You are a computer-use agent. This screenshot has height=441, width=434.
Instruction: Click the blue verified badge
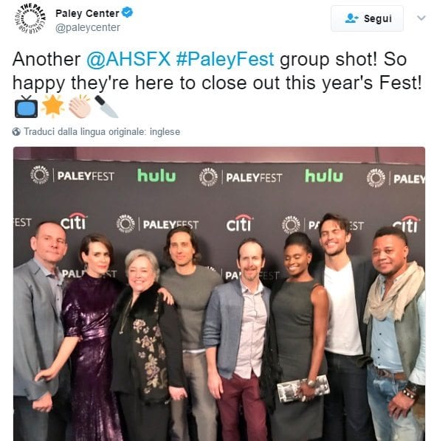click(128, 13)
